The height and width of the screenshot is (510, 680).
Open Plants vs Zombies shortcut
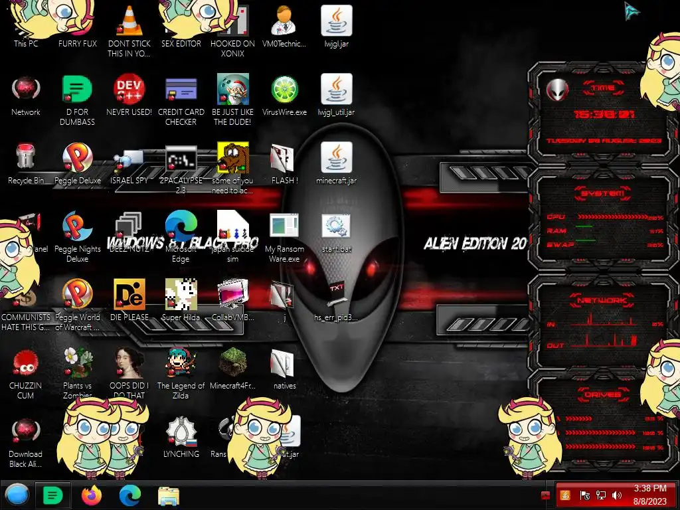coord(78,372)
